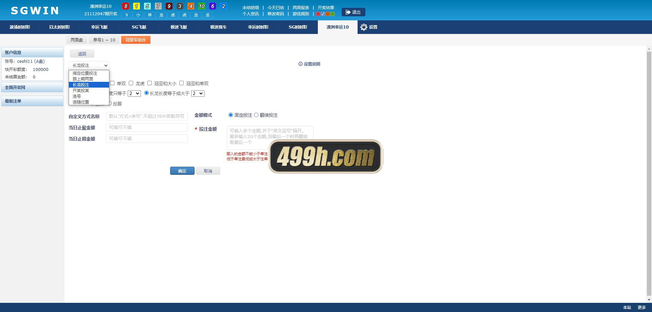The height and width of the screenshot is (312, 652).
Task: Select the checked blue theme swatch
Action: 323,14
